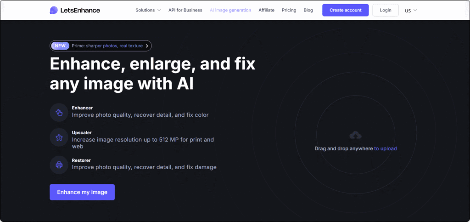
Task: Expand the Solutions dropdown menu
Action: [148, 10]
